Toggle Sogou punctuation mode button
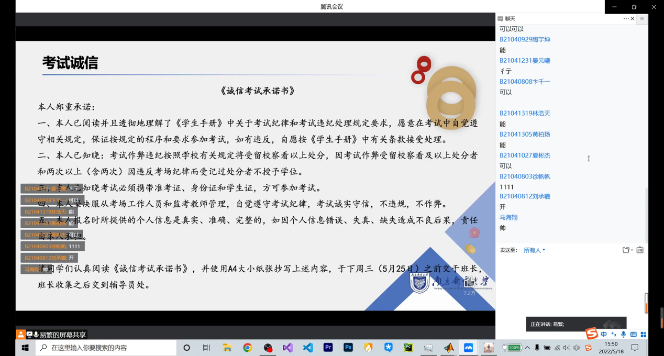The image size is (664, 356). 613,334
